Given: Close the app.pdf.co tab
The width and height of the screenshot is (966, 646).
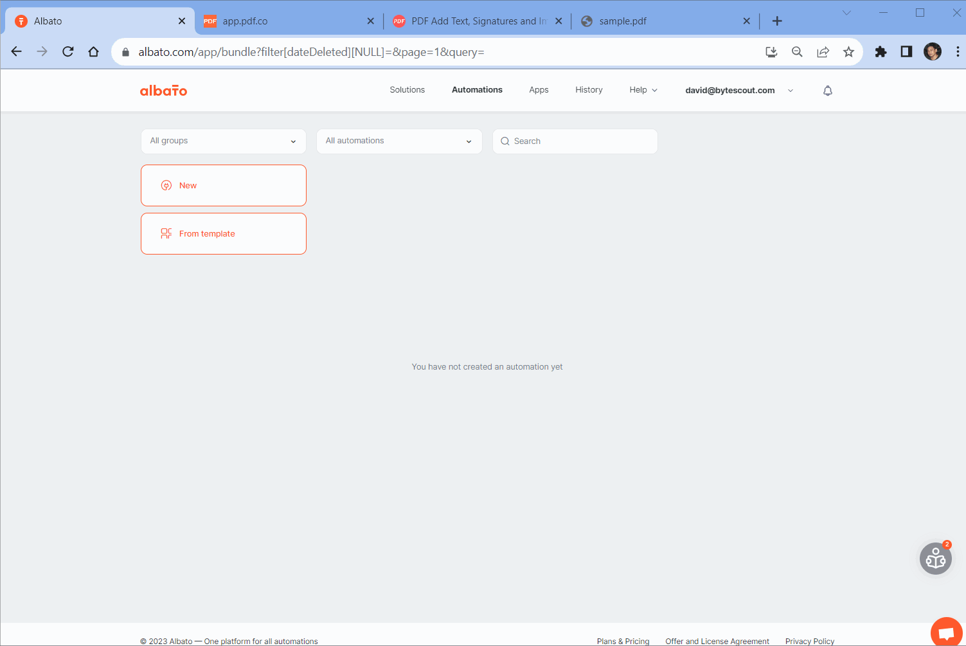Looking at the screenshot, I should 370,21.
